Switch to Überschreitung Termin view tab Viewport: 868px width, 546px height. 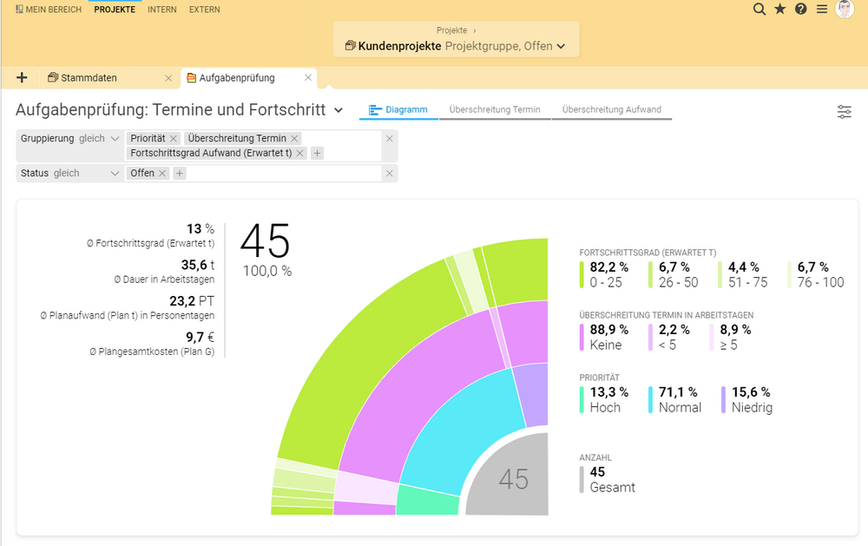495,110
